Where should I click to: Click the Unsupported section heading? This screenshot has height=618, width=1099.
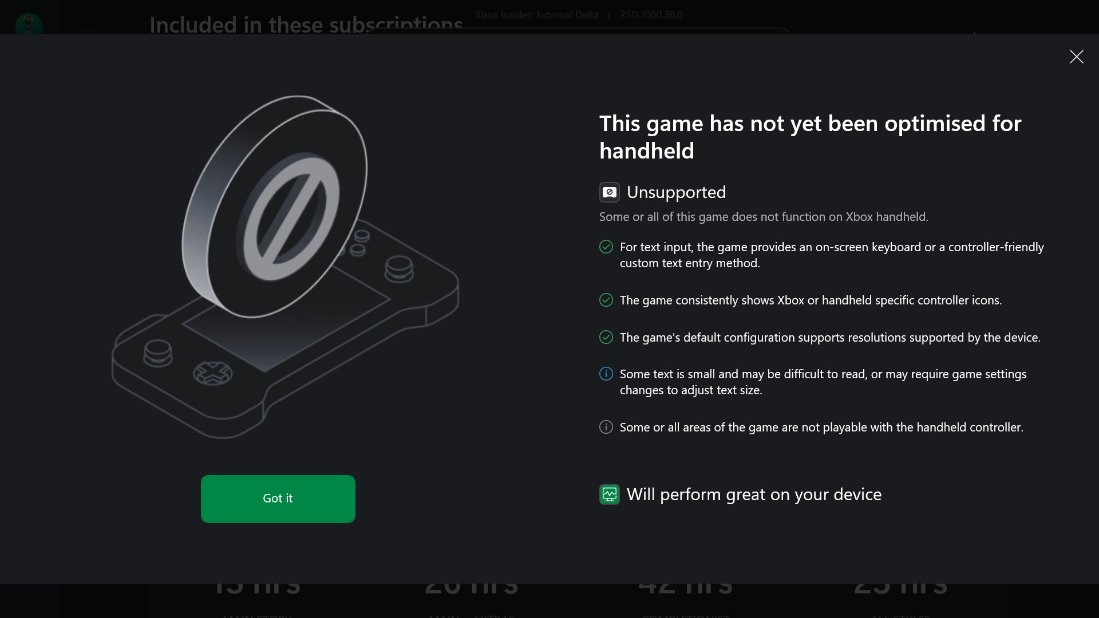click(x=676, y=193)
